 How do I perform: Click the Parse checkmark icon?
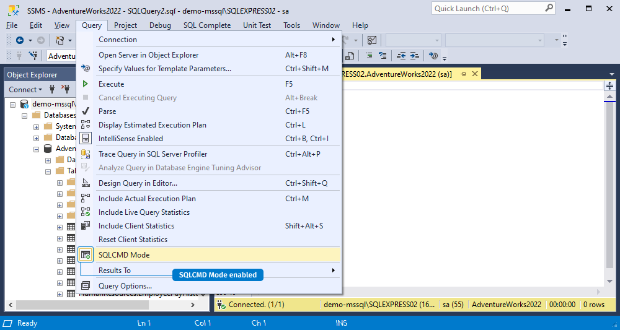coord(86,111)
